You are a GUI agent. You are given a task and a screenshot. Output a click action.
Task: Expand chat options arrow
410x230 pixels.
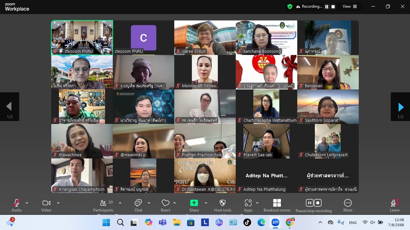click(149, 203)
